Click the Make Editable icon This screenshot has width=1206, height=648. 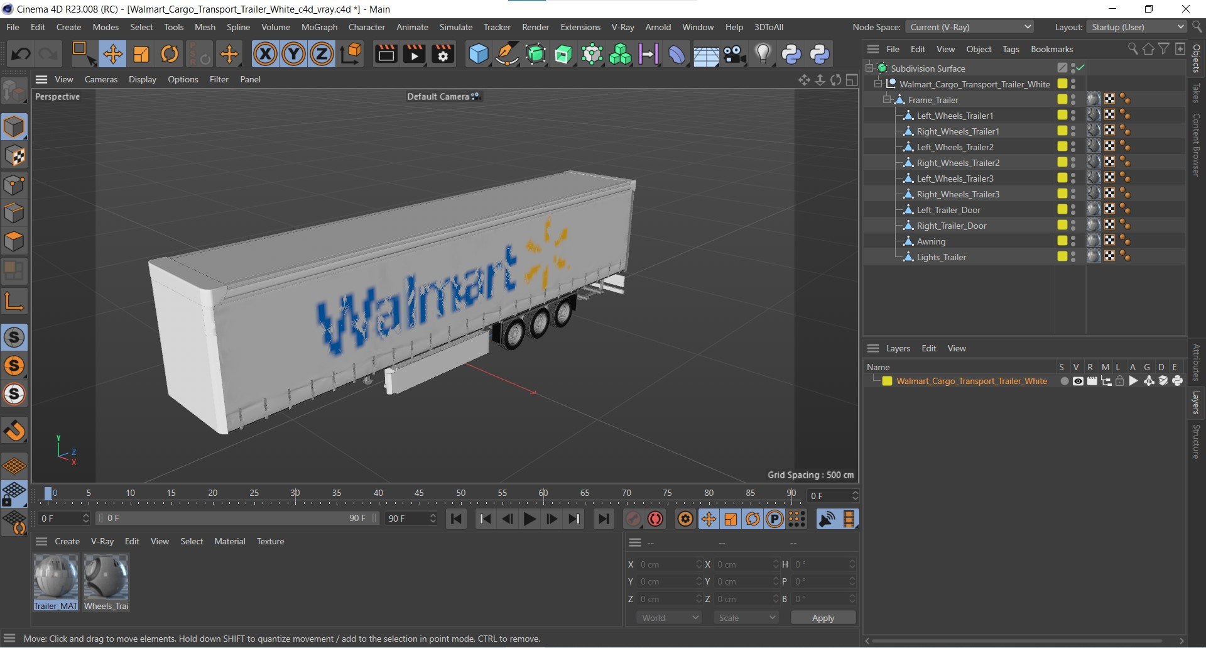(14, 92)
